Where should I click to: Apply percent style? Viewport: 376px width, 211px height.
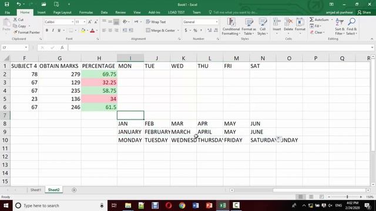click(195, 30)
